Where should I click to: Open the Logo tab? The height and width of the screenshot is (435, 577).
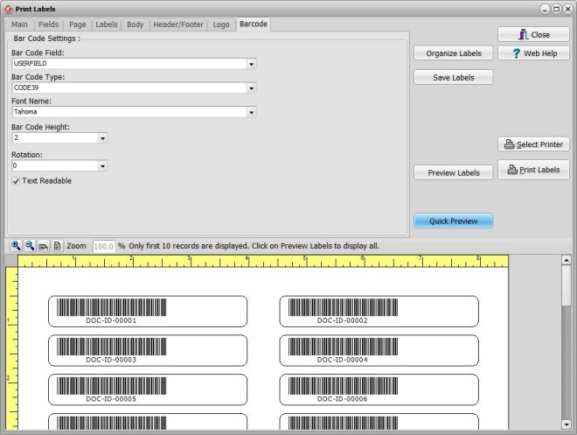[x=221, y=25]
